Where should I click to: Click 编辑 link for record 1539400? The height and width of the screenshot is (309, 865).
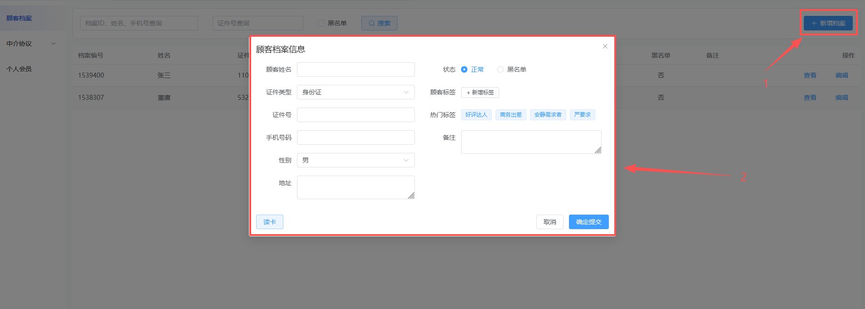pyautogui.click(x=842, y=75)
